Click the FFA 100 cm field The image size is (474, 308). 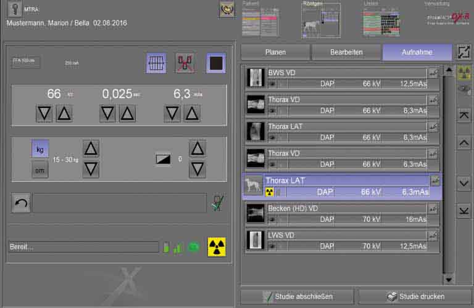coord(25,62)
